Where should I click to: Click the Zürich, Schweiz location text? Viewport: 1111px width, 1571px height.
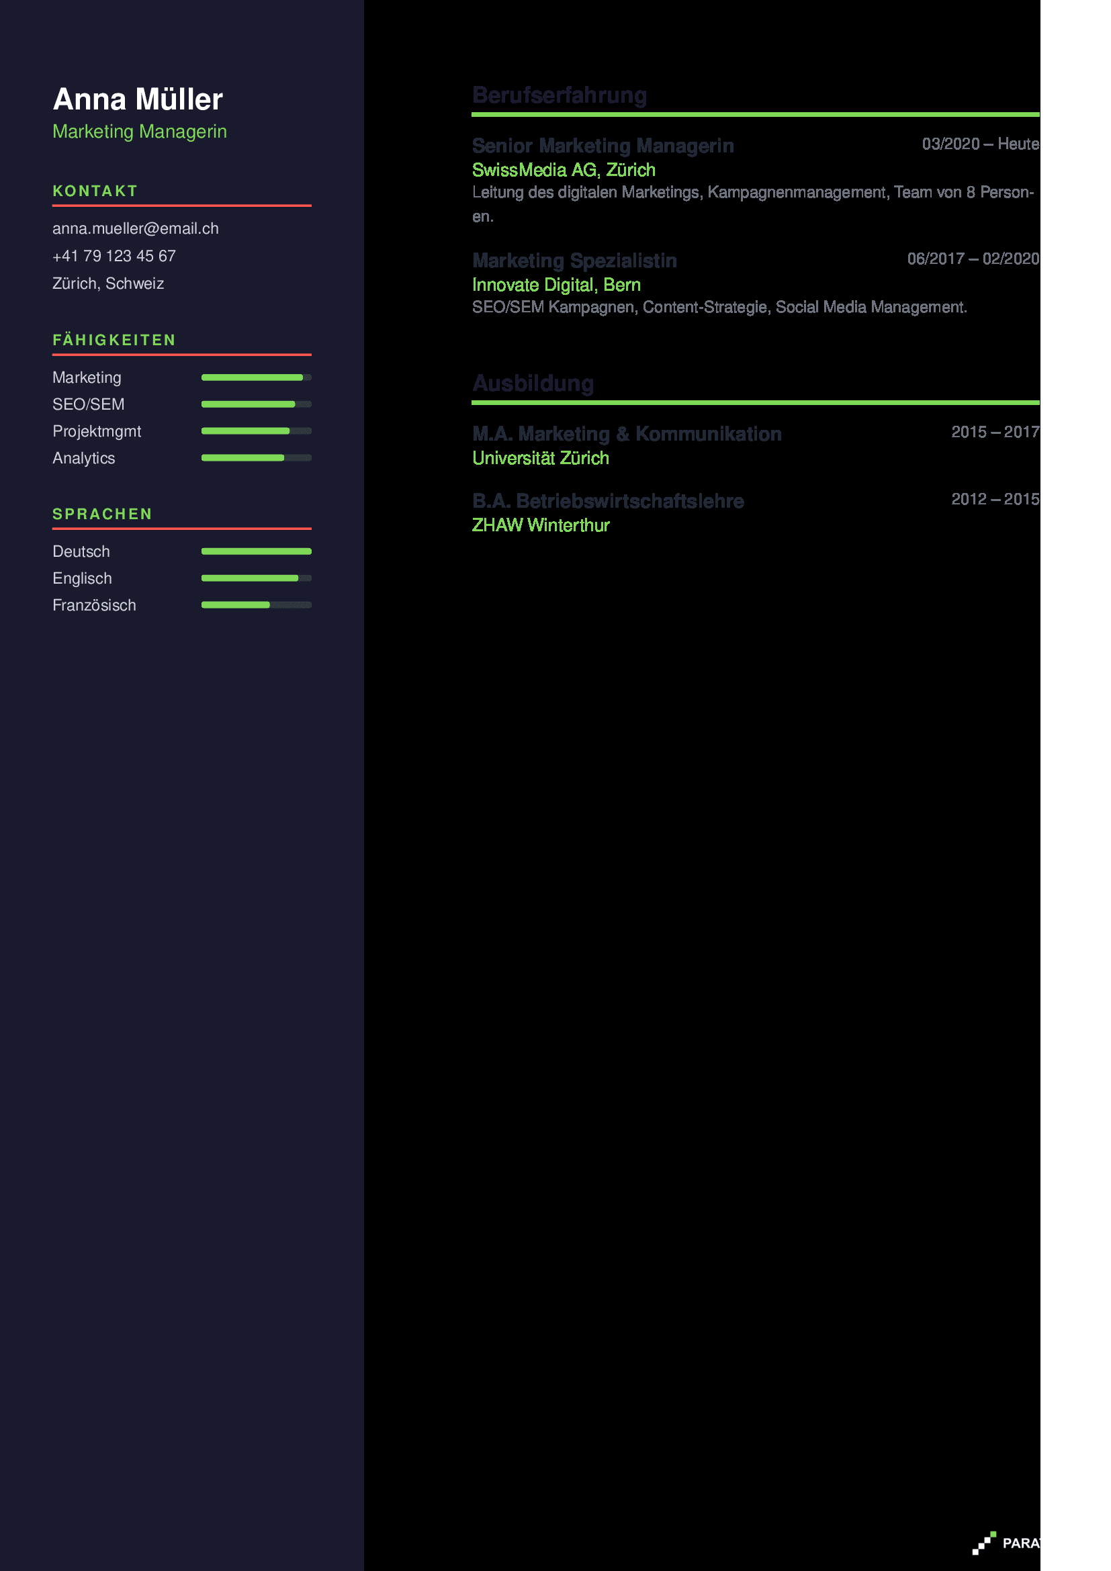(108, 283)
